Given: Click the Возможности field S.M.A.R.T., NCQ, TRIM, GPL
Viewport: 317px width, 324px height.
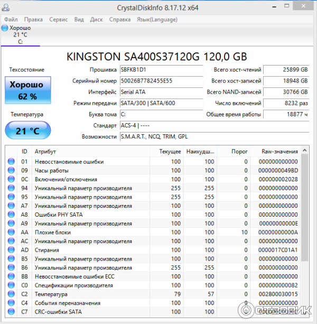Looking at the screenshot, I should [x=215, y=136].
